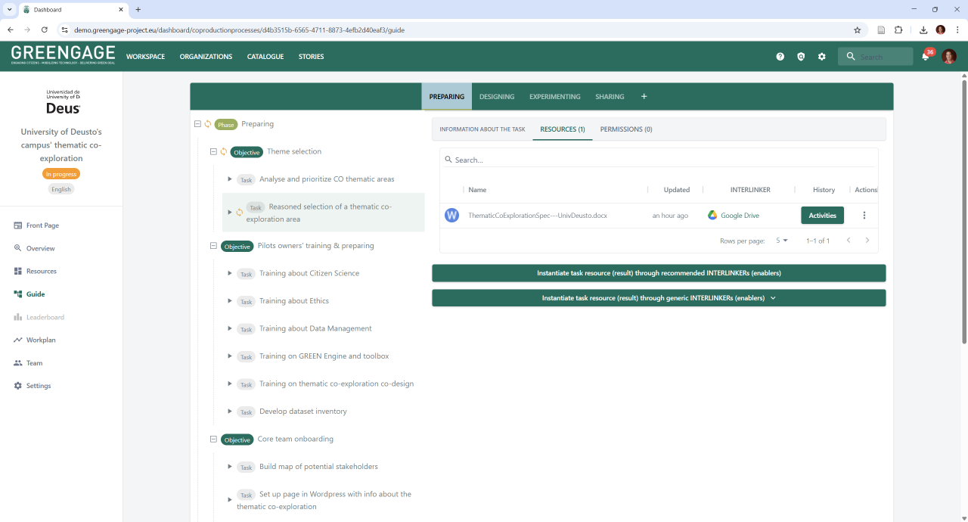Image resolution: width=968 pixels, height=522 pixels.
Task: Collapse the Core team onboarding objective
Action: [x=213, y=440]
